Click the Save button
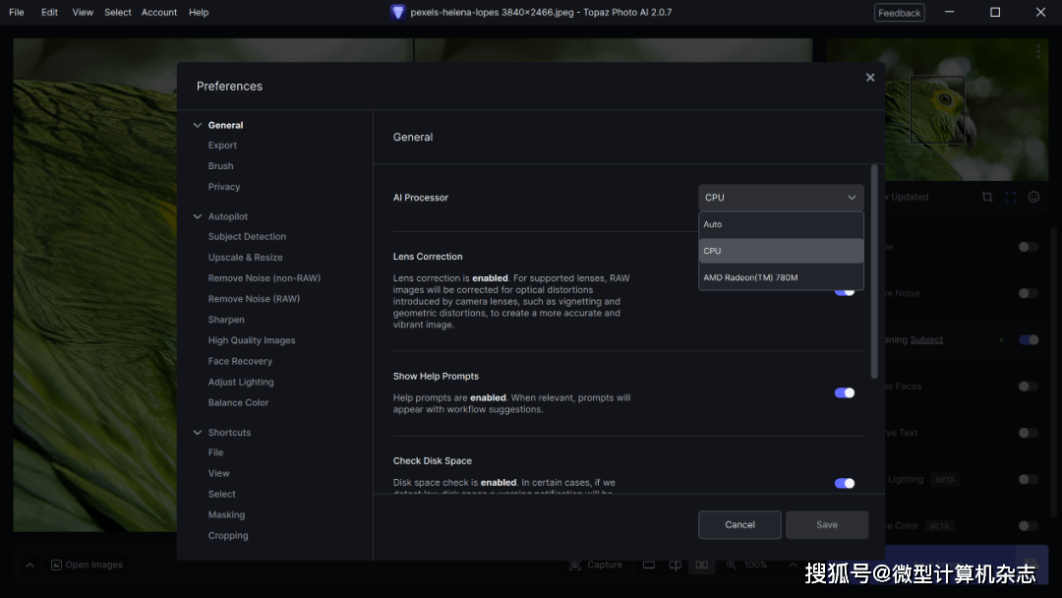The height and width of the screenshot is (598, 1062). [x=827, y=525]
